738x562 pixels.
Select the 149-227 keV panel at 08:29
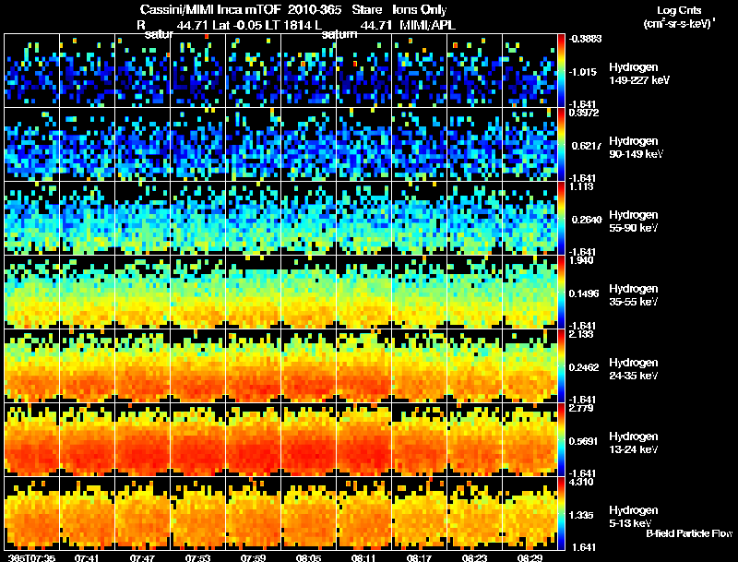click(x=530, y=70)
